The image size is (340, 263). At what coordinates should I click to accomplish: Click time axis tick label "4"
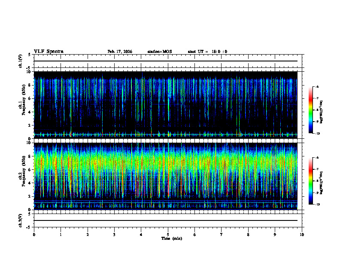click(x=141, y=235)
